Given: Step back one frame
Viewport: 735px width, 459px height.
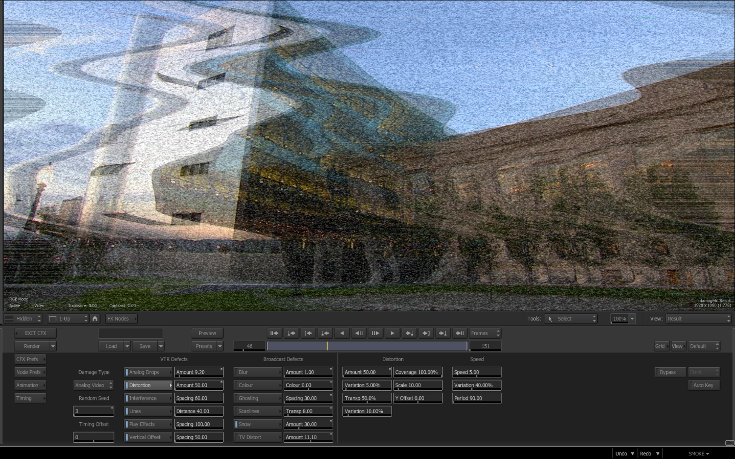Looking at the screenshot, I should coord(359,333).
